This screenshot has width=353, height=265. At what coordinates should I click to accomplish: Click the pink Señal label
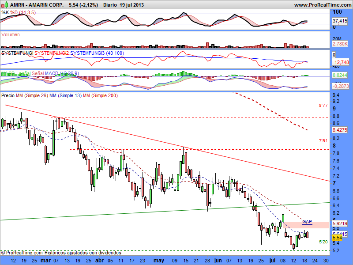tap(38, 73)
